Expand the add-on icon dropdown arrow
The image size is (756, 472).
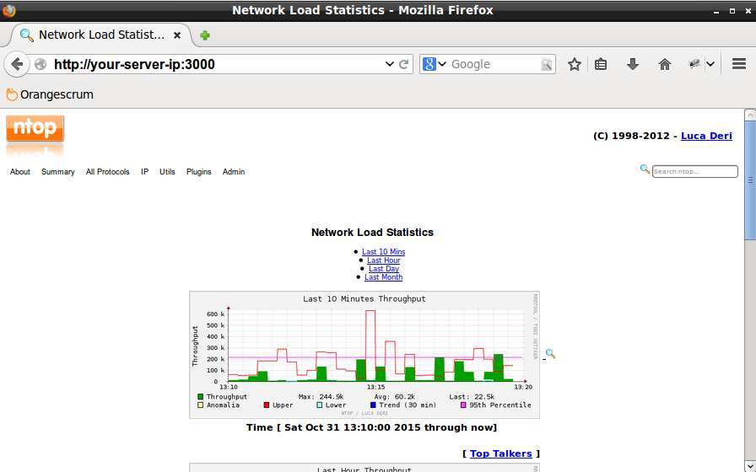pyautogui.click(x=710, y=64)
